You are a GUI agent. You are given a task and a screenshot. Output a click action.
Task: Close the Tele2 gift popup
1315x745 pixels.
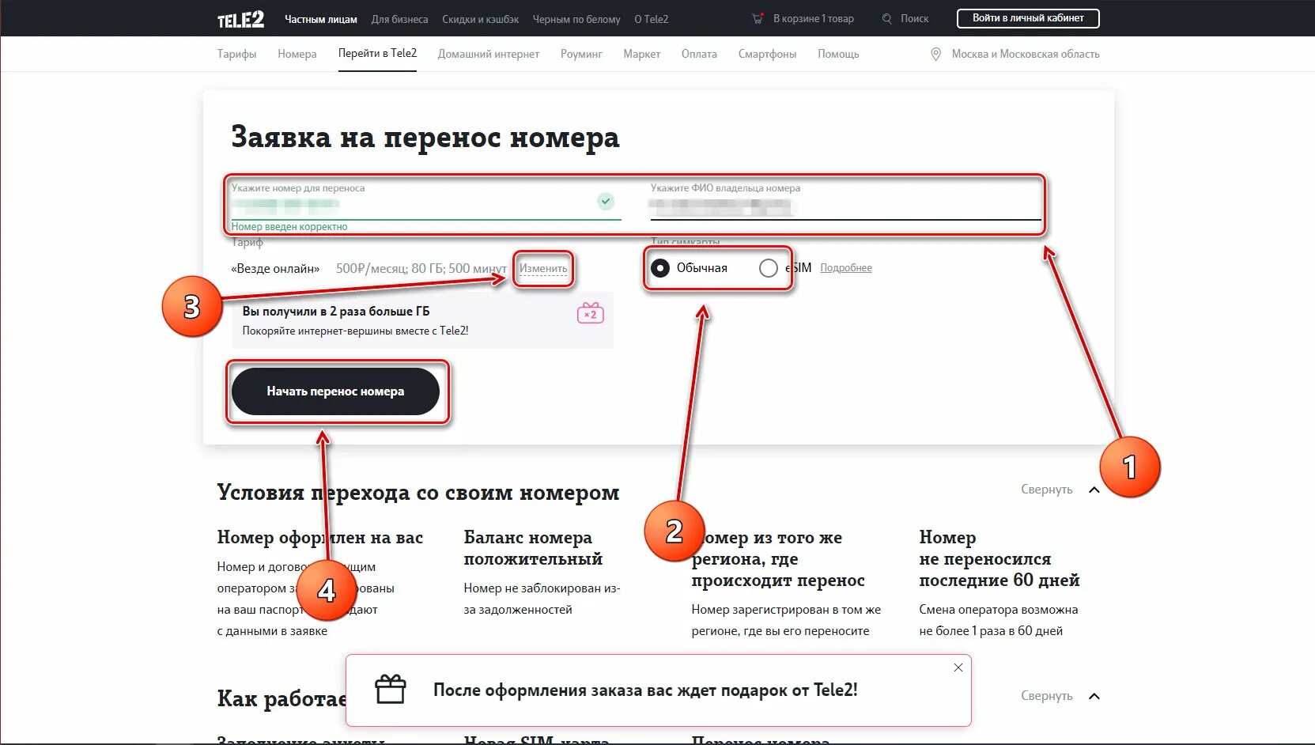coord(958,667)
